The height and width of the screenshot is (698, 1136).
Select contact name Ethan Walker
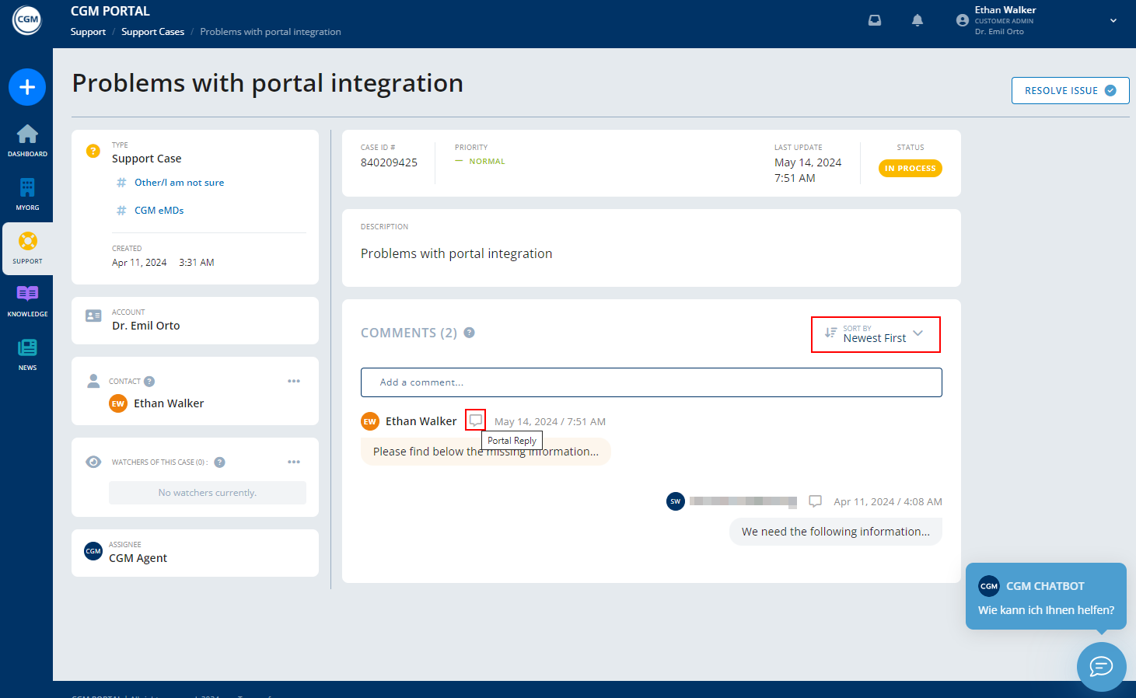point(169,403)
